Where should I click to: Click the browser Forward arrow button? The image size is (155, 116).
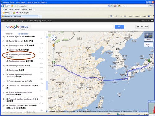6,6
